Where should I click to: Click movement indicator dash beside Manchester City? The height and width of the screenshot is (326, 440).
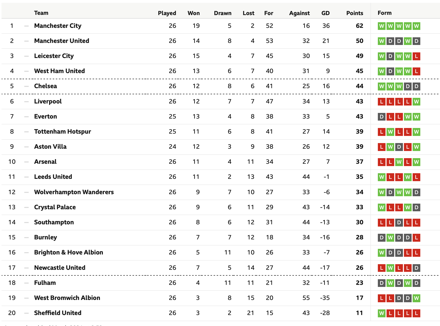pyautogui.click(x=26, y=26)
